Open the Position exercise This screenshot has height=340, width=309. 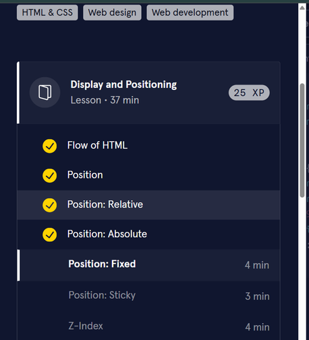[148, 175]
